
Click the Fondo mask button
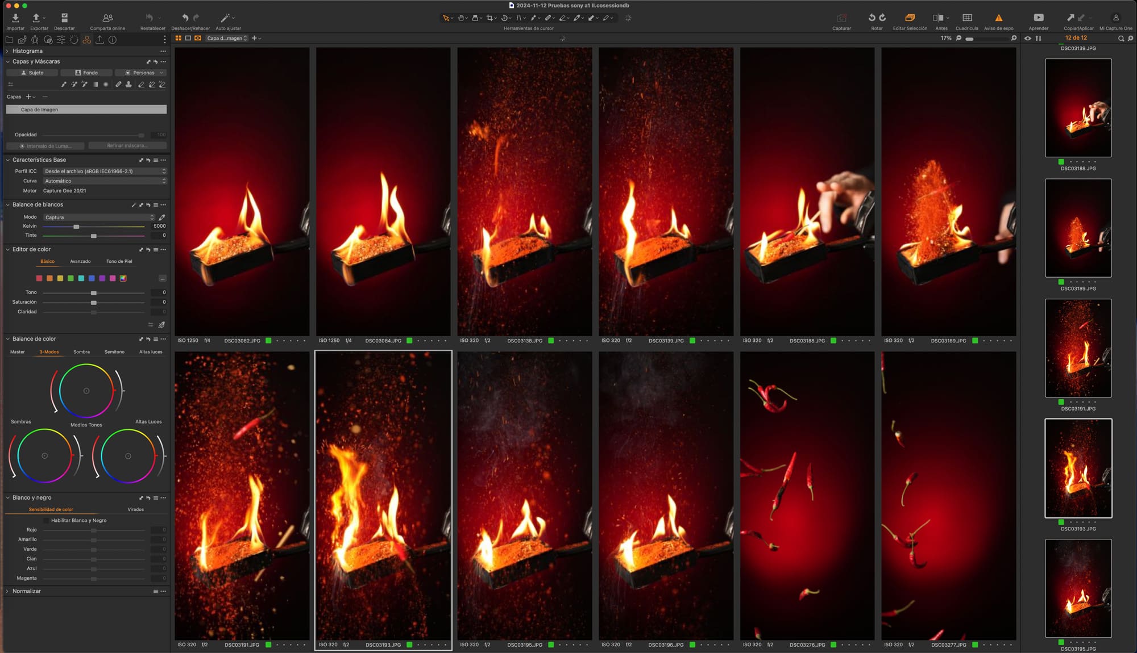(86, 73)
